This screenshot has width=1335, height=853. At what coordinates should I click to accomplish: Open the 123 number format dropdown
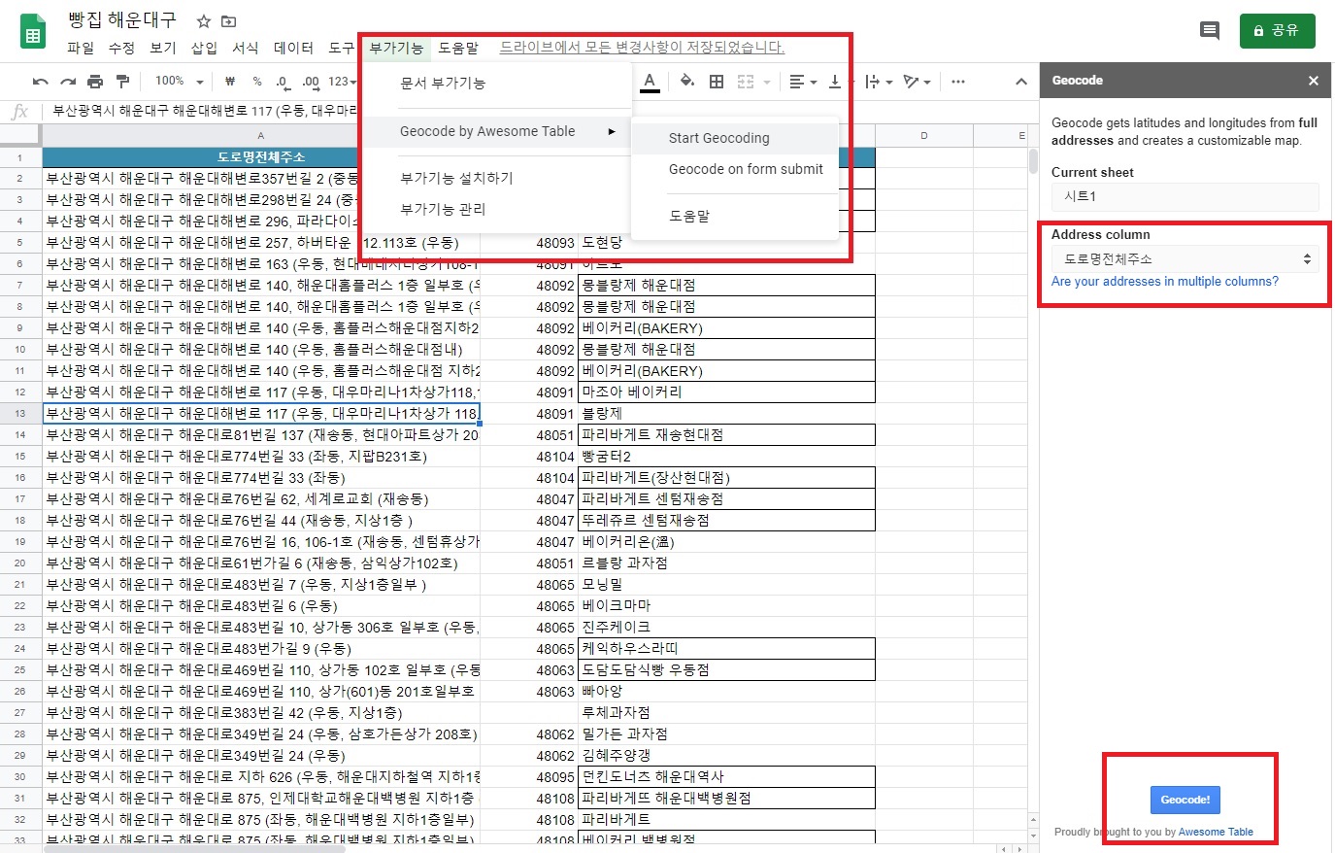click(343, 82)
